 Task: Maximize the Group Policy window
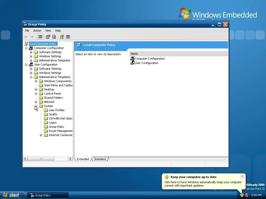coord(219,24)
